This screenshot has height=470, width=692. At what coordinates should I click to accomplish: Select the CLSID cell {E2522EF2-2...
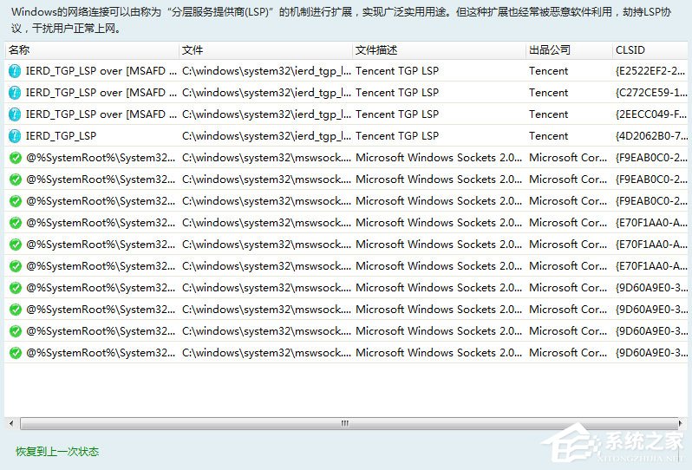pyautogui.click(x=651, y=71)
